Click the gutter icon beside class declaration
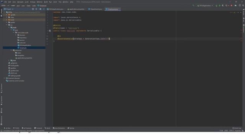This screenshot has height=137, width=245. [50, 31]
